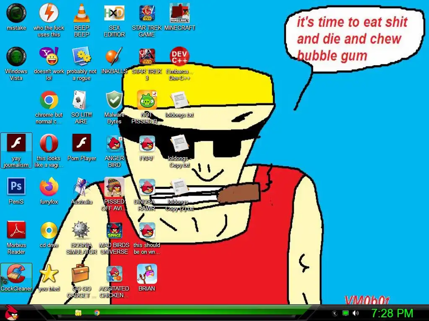This screenshot has width=429, height=321.
Task: Open the 'mistake' green snake icon
Action: coord(16,13)
